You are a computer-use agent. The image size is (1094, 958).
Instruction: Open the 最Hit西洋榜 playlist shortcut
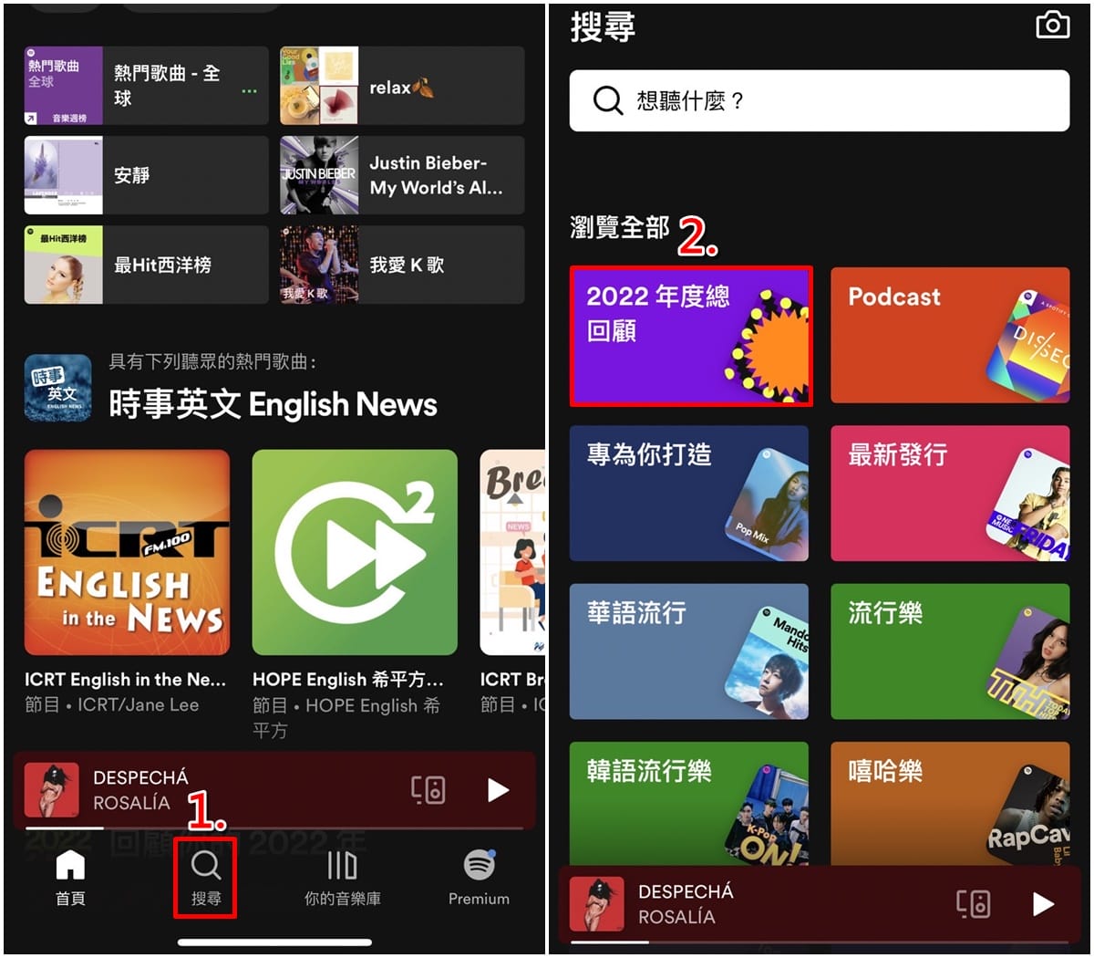pyautogui.click(x=146, y=265)
